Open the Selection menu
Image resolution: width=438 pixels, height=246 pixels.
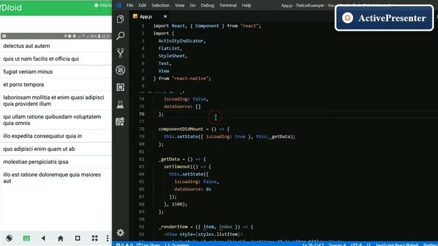click(160, 5)
